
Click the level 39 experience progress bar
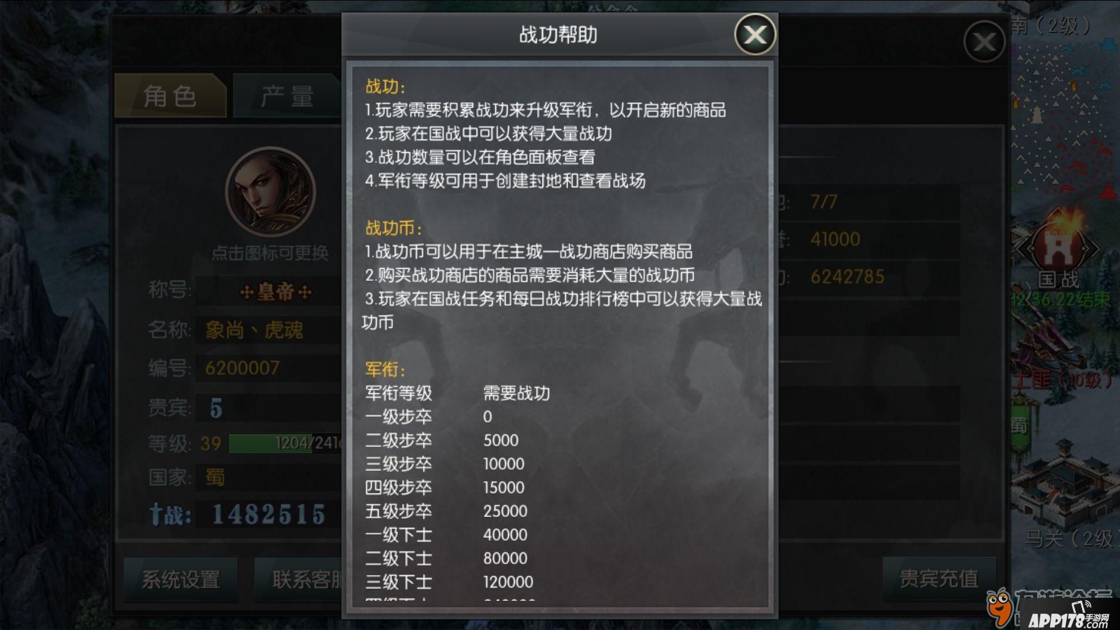tap(285, 443)
